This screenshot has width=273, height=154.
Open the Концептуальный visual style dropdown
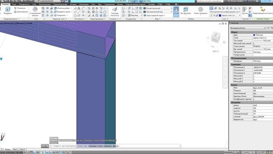(x=158, y=8)
